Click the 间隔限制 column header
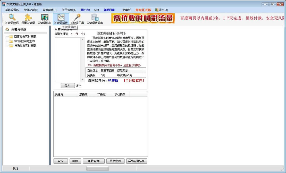This screenshot has height=173, width=286. [129, 71]
